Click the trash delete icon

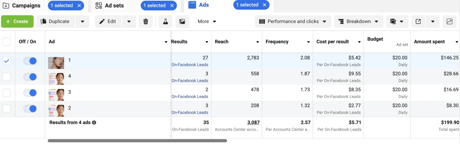[x=146, y=21]
